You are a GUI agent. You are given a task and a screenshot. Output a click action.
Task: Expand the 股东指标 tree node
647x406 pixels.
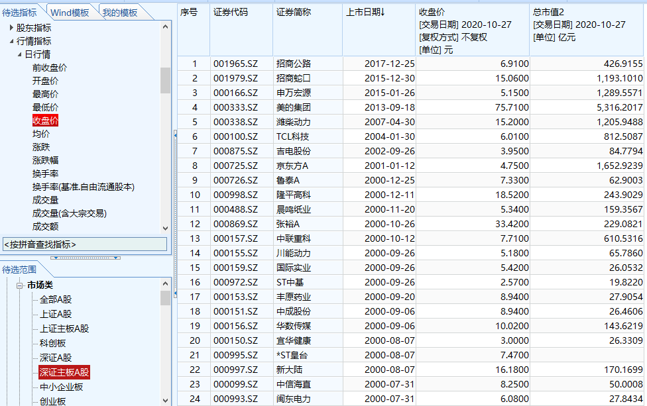coord(11,28)
